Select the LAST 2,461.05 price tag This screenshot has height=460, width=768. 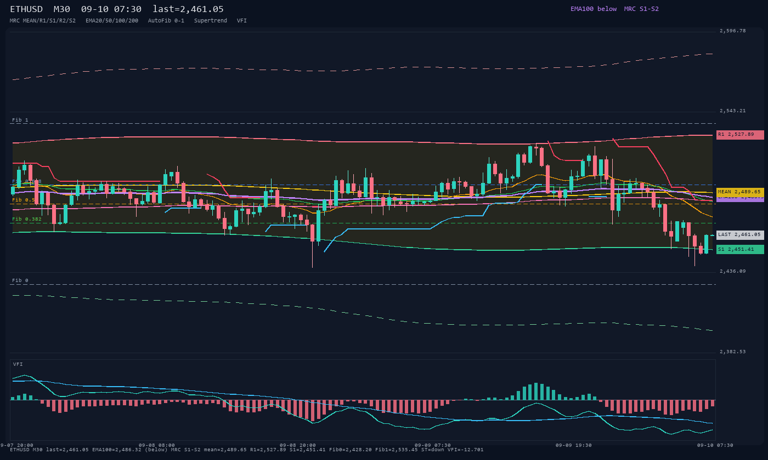pyautogui.click(x=740, y=235)
